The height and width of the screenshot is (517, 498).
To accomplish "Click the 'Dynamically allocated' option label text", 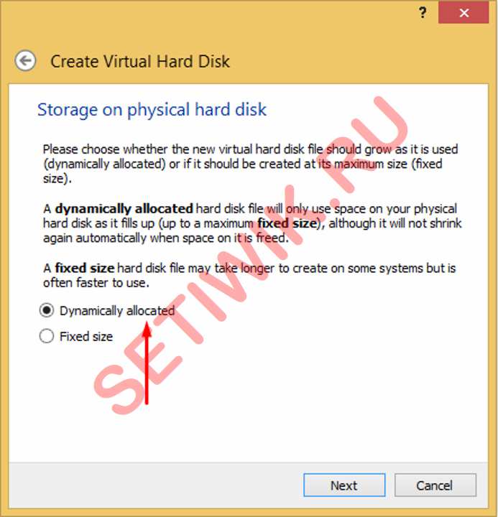I will click(x=117, y=311).
